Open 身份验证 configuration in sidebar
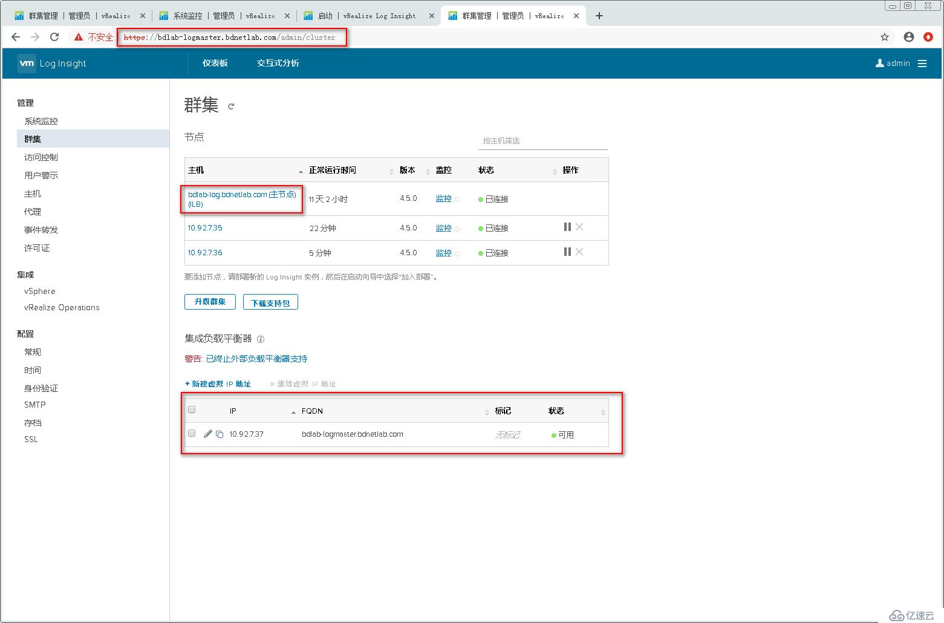The image size is (944, 623). 41,388
